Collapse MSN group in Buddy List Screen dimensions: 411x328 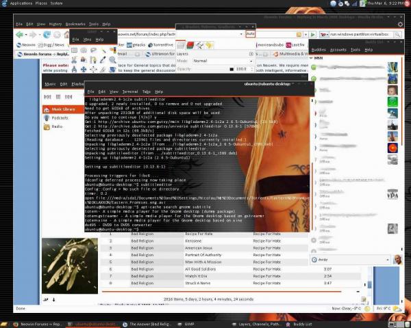click(311, 58)
